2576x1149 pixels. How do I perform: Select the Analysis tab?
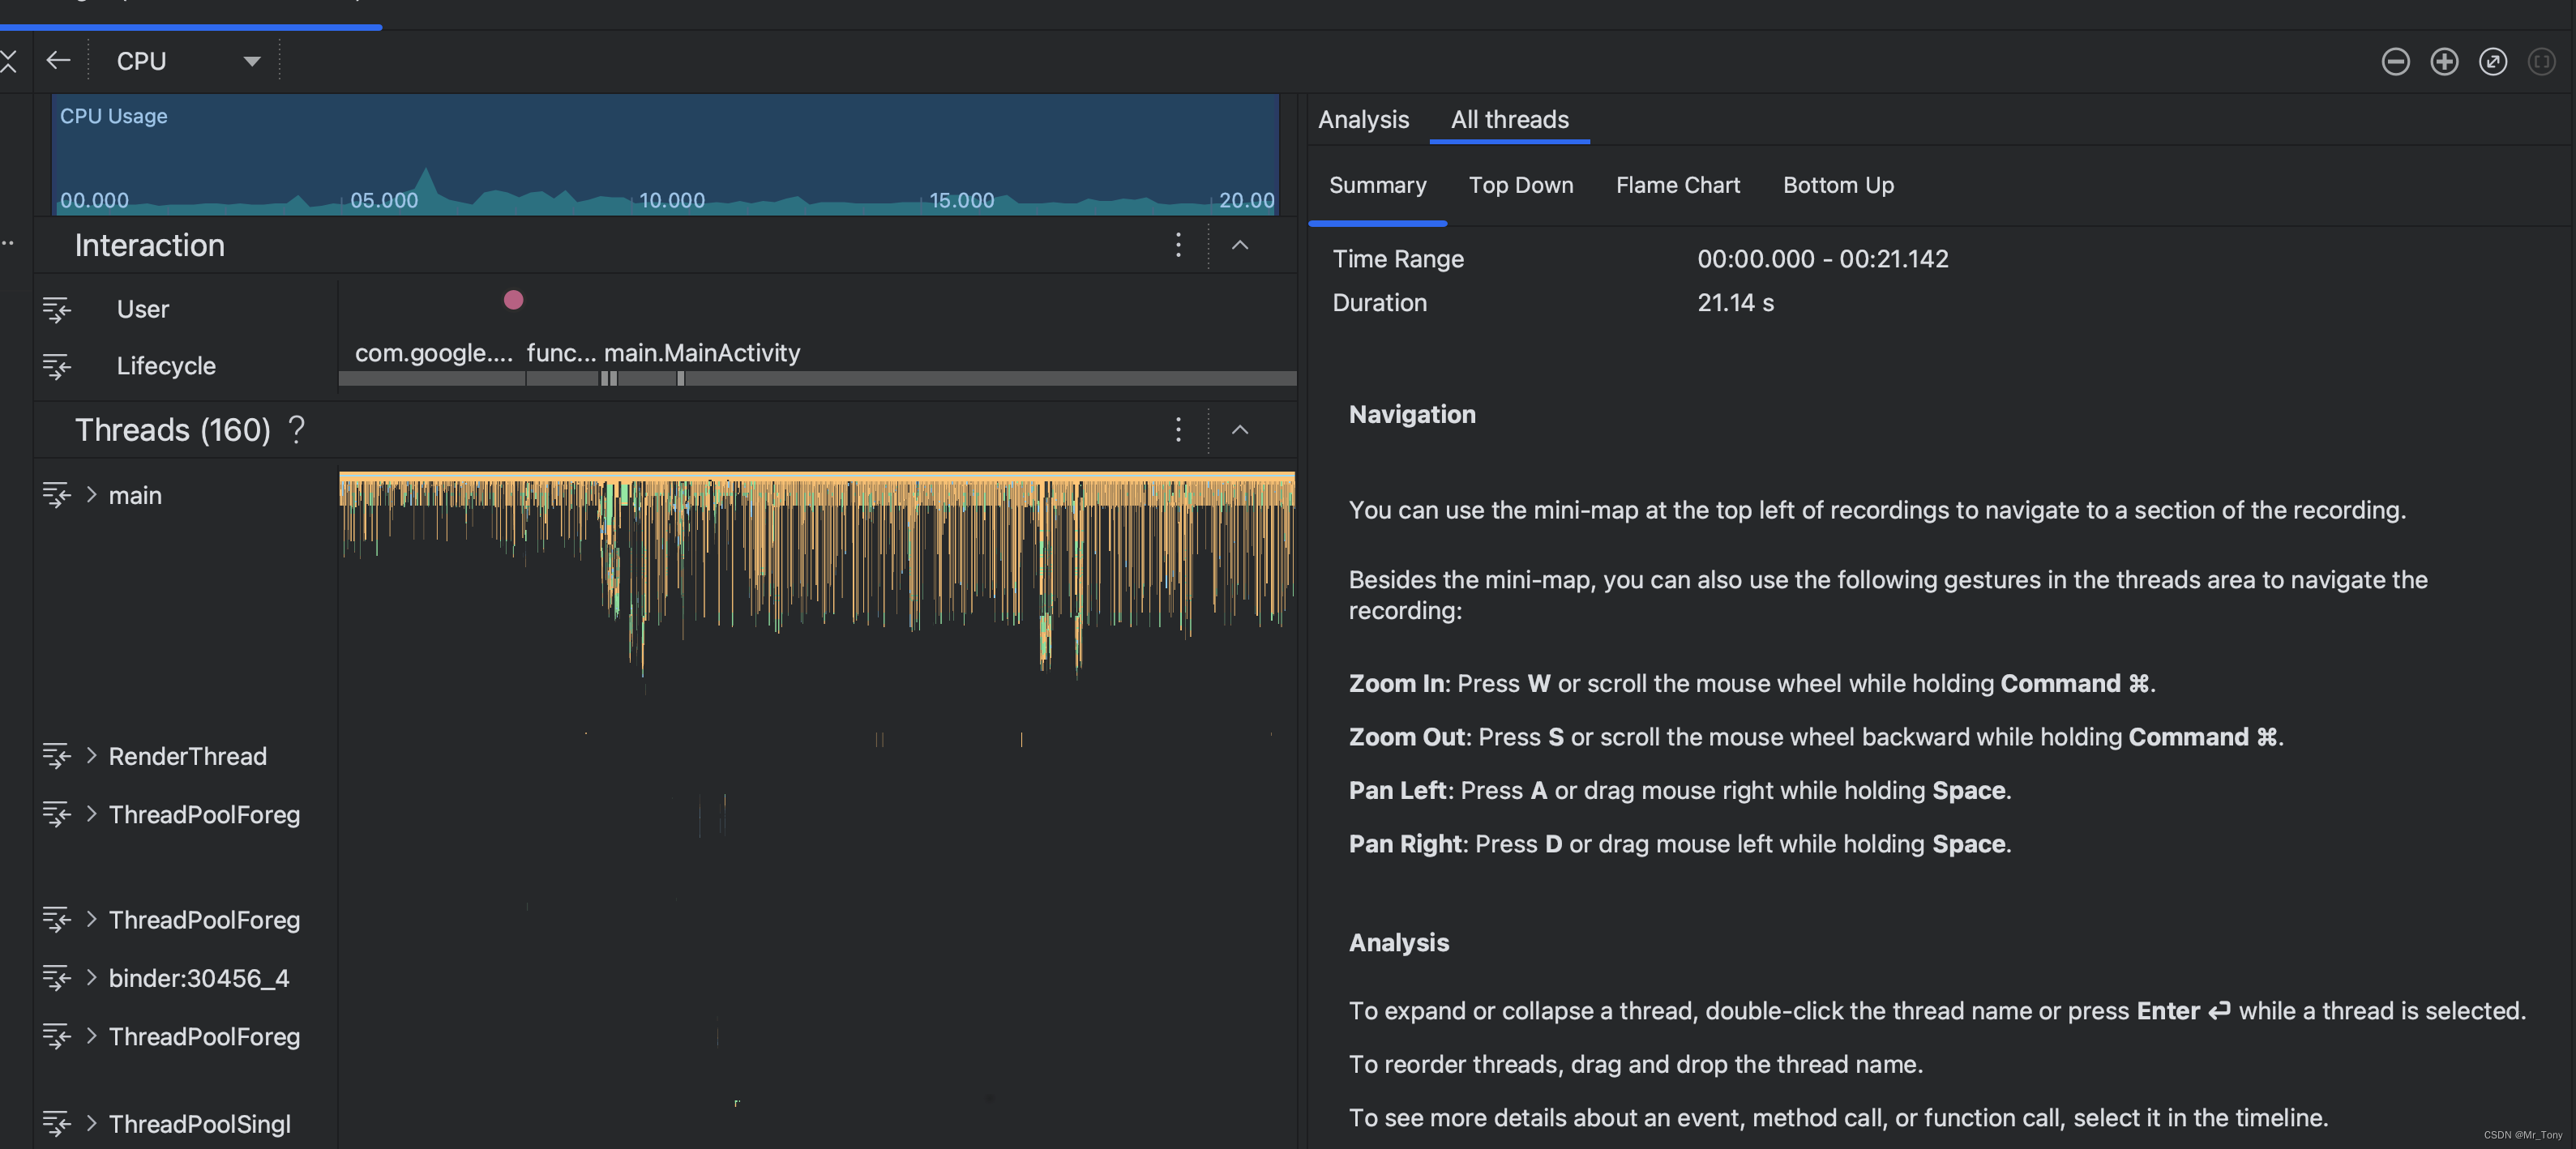click(x=1363, y=120)
